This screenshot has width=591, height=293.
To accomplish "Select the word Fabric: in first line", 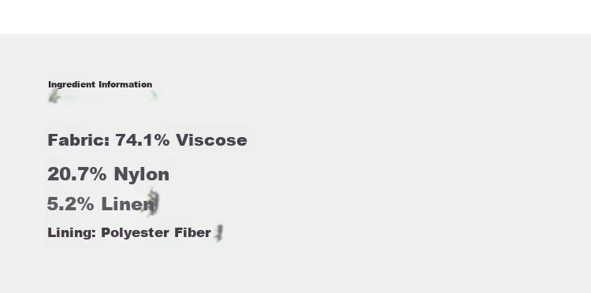I will pos(78,140).
